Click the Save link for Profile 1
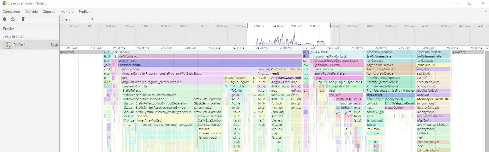This screenshot has height=152, width=489. (x=54, y=45)
